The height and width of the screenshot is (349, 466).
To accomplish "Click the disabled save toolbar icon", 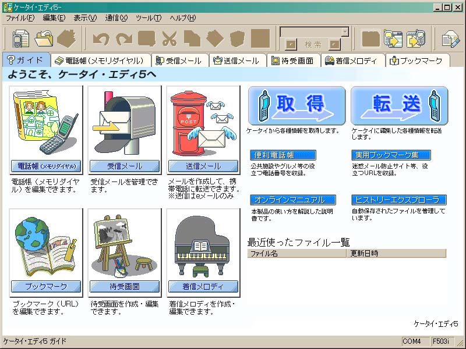I will pos(66,38).
